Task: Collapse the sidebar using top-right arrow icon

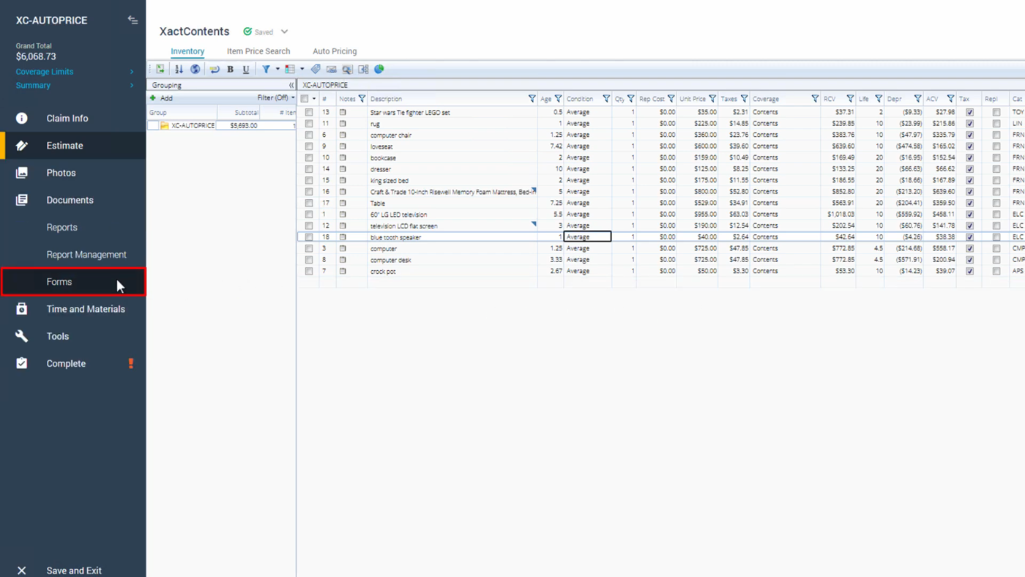Action: (133, 20)
